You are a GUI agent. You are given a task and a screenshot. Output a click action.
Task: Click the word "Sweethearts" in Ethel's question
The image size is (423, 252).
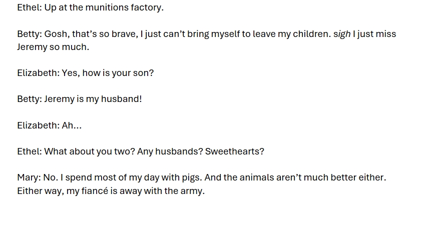point(233,151)
